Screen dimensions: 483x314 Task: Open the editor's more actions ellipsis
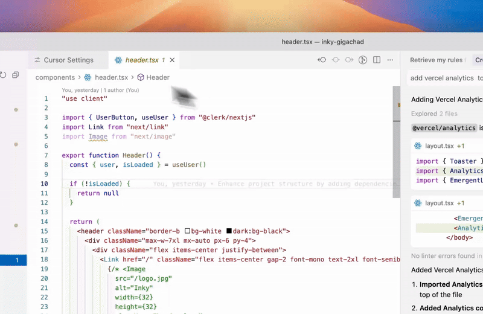(389, 60)
